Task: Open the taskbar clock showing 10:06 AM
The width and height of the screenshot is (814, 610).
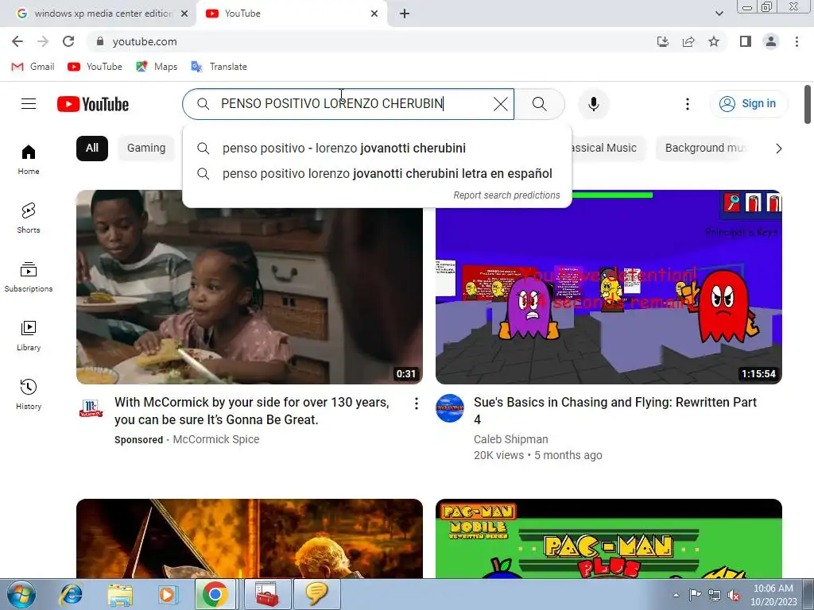Action: point(773,595)
